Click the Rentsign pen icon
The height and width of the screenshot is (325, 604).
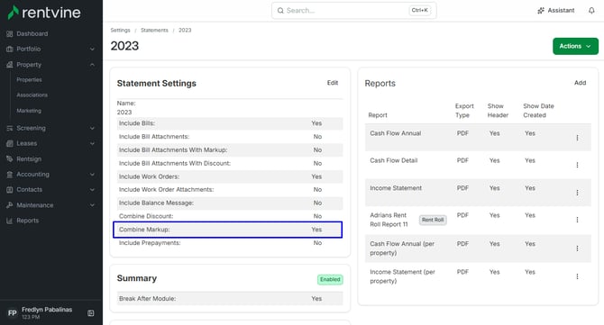pyautogui.click(x=10, y=158)
